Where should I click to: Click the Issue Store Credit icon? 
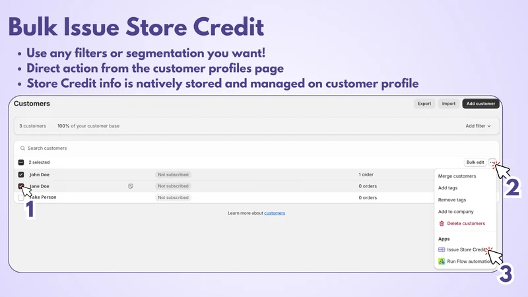pyautogui.click(x=442, y=249)
